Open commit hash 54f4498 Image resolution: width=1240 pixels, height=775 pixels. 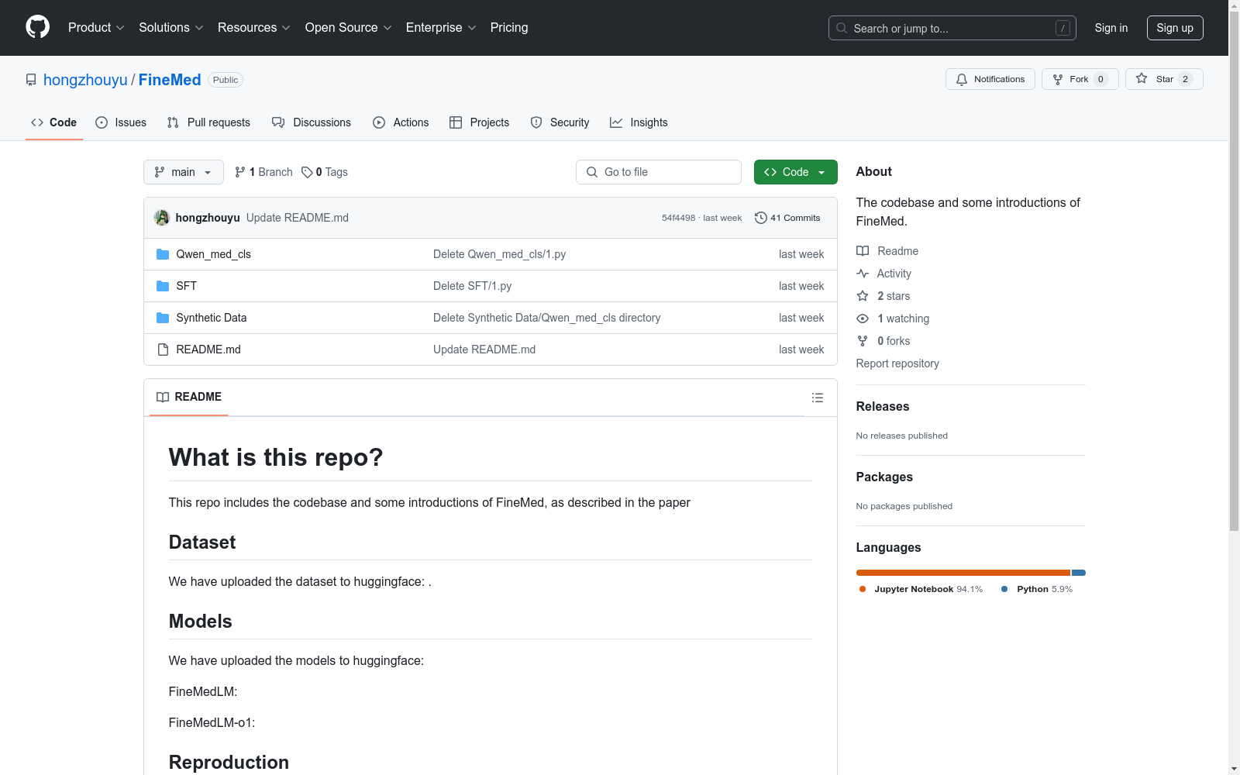[678, 218]
